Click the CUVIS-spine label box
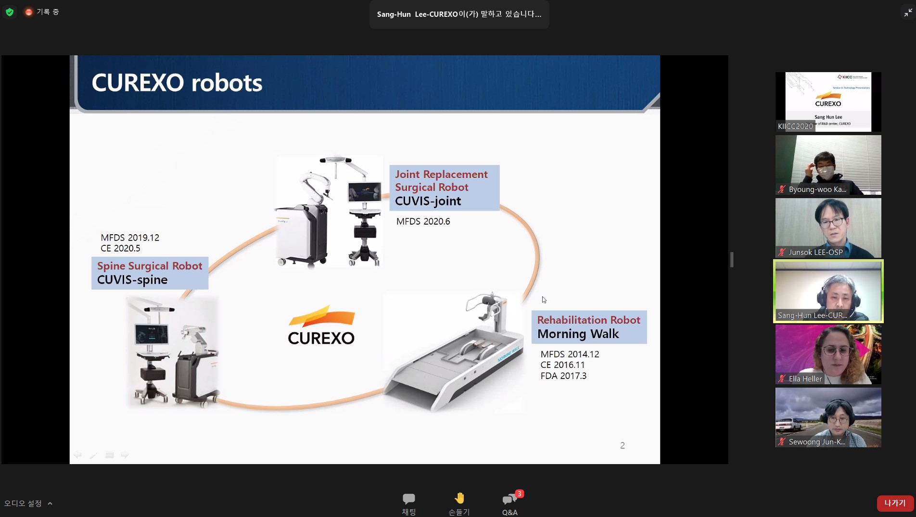 point(150,273)
